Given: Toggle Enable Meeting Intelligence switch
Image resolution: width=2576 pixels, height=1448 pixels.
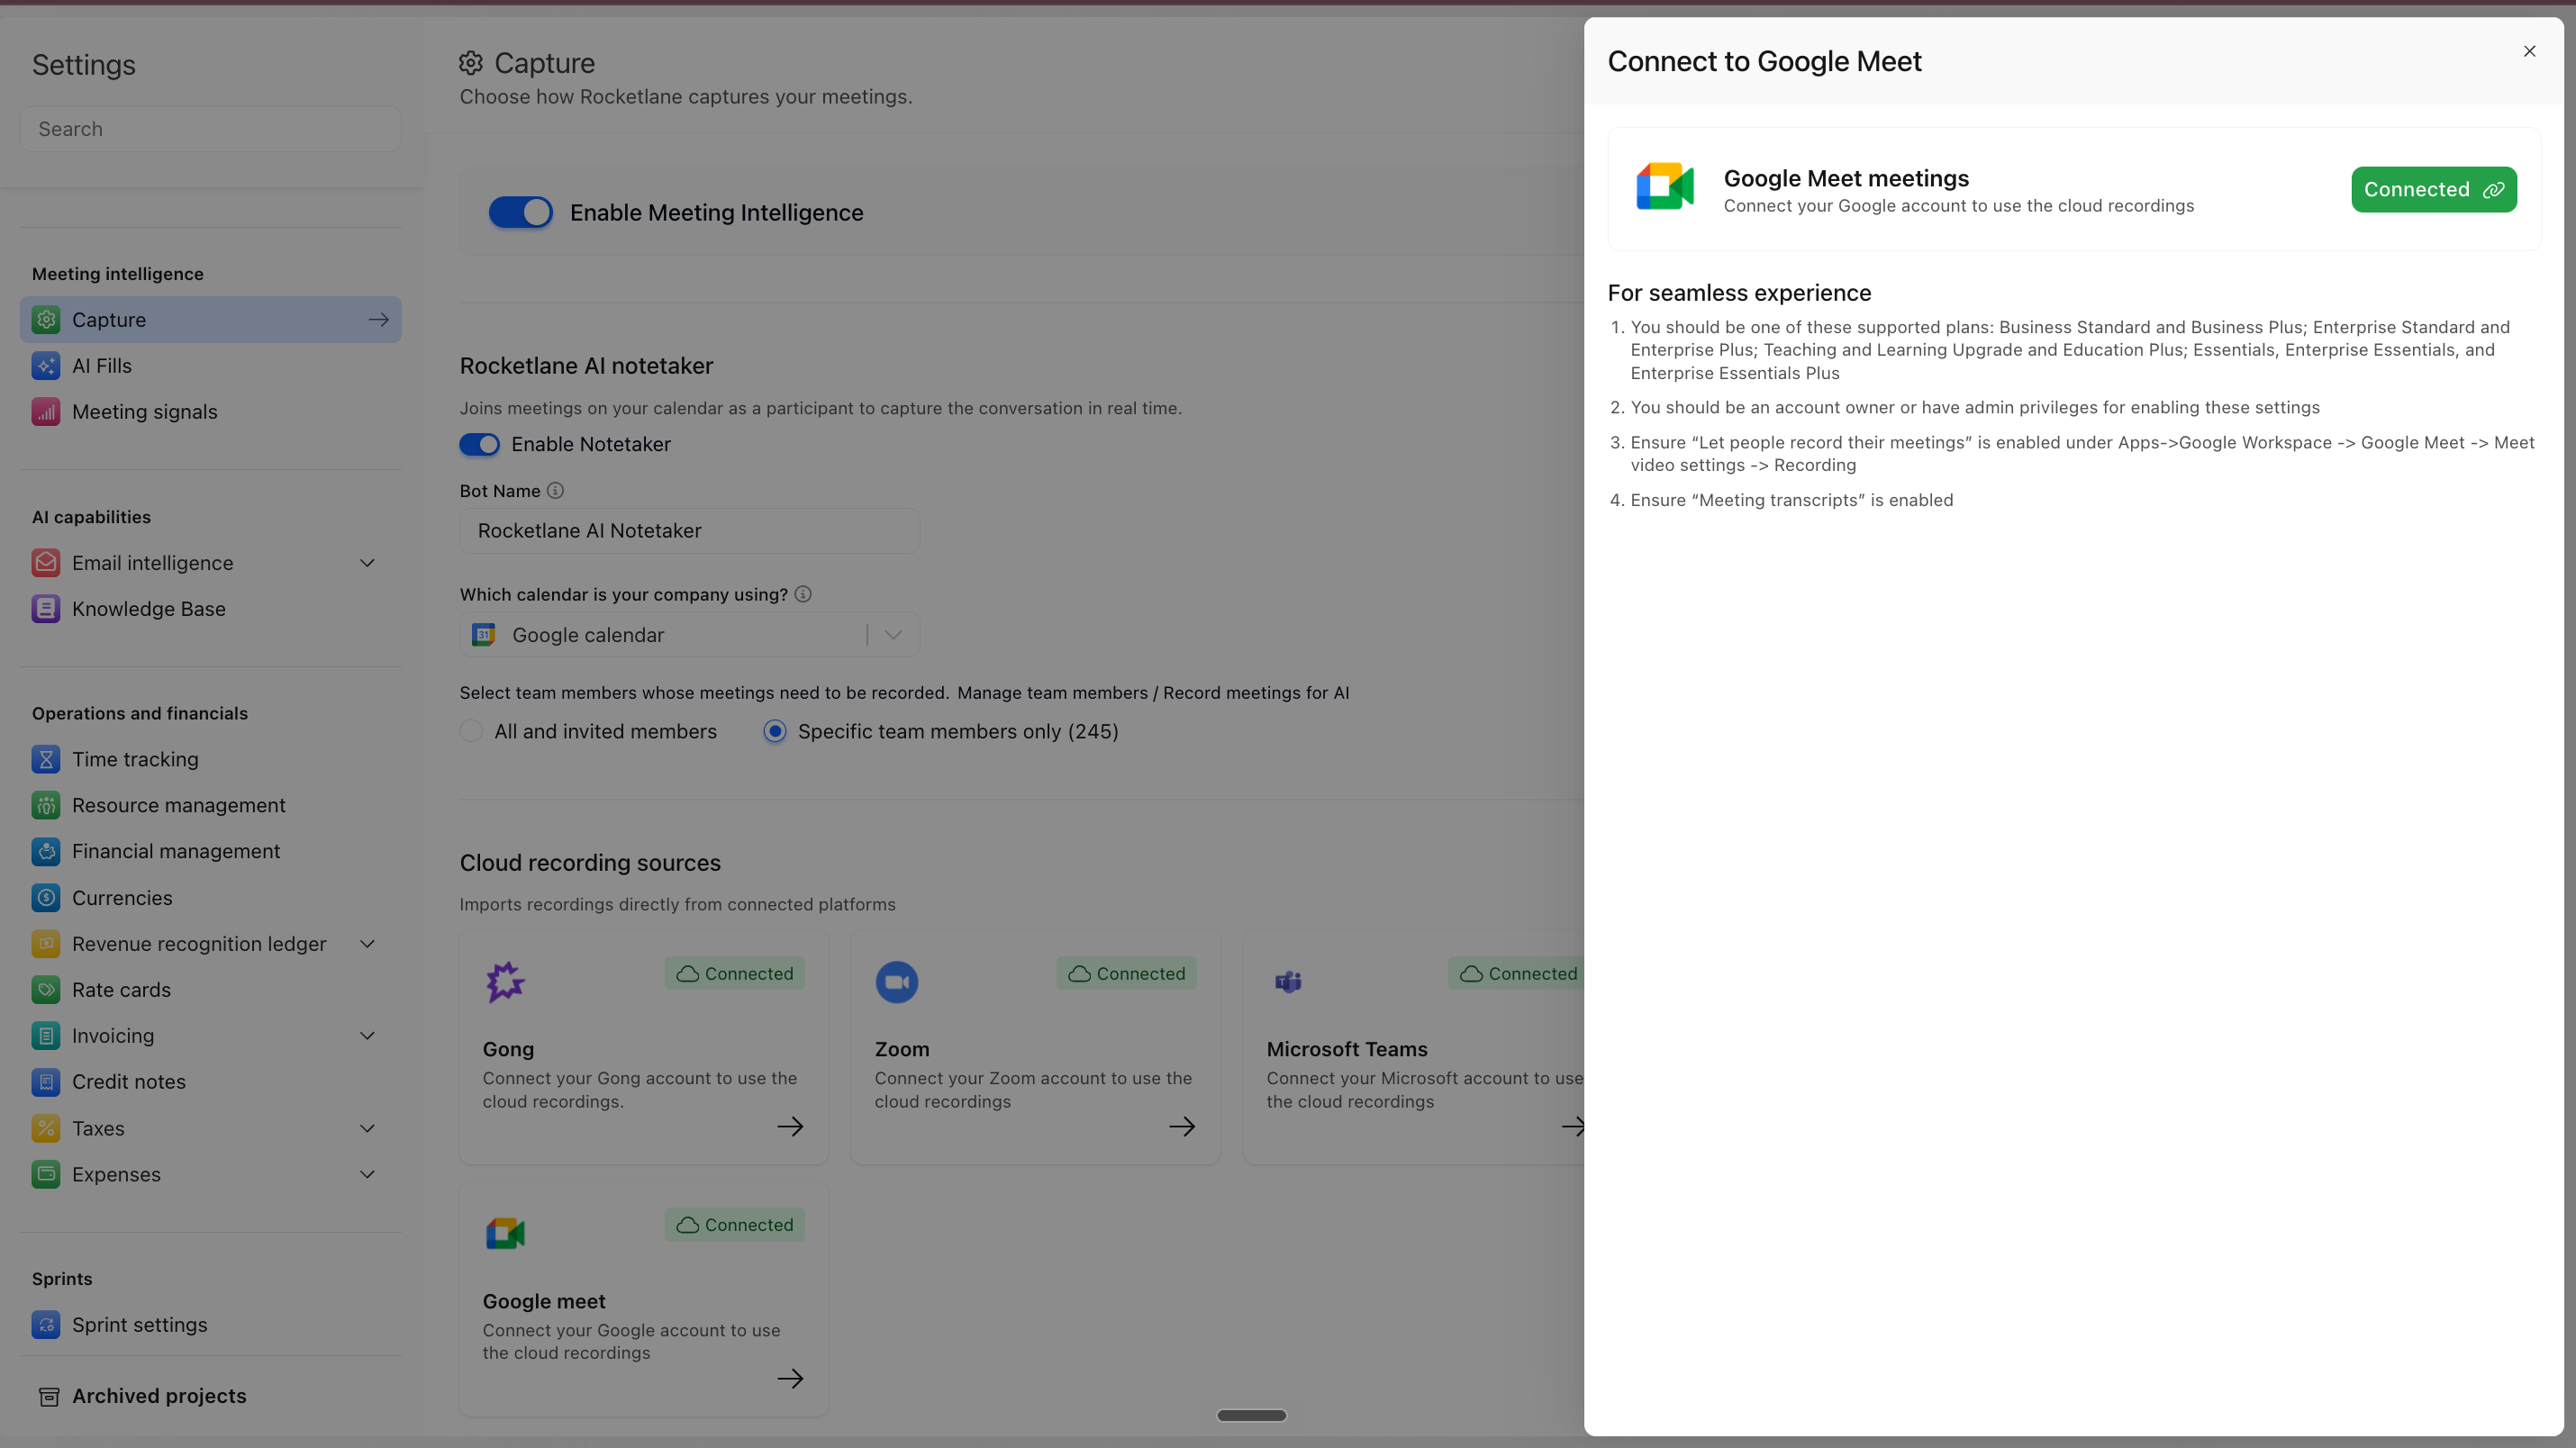Looking at the screenshot, I should (520, 212).
